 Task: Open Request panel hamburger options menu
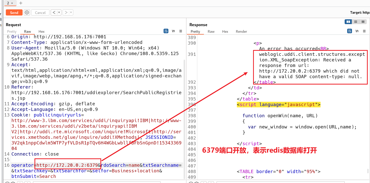point(181,31)
